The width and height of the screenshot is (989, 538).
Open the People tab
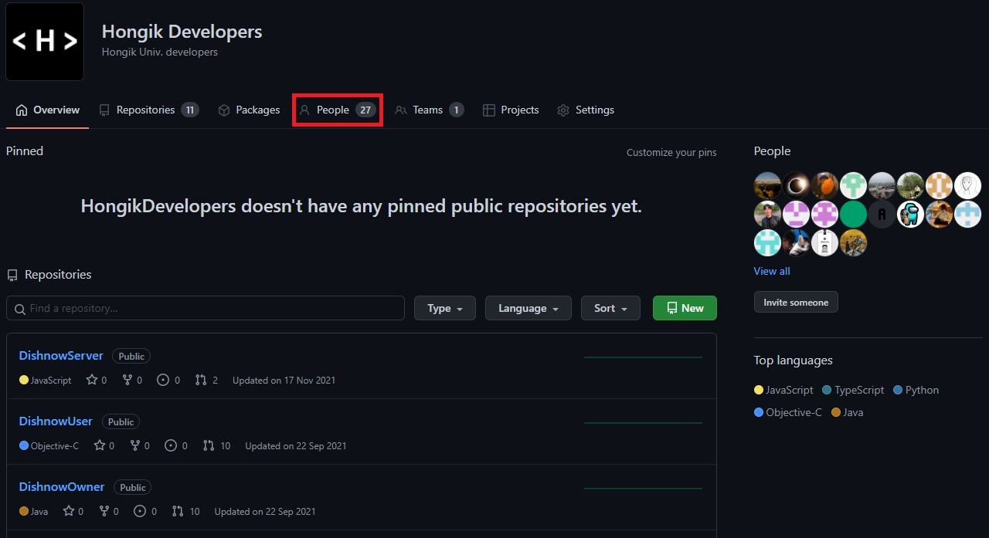[338, 110]
